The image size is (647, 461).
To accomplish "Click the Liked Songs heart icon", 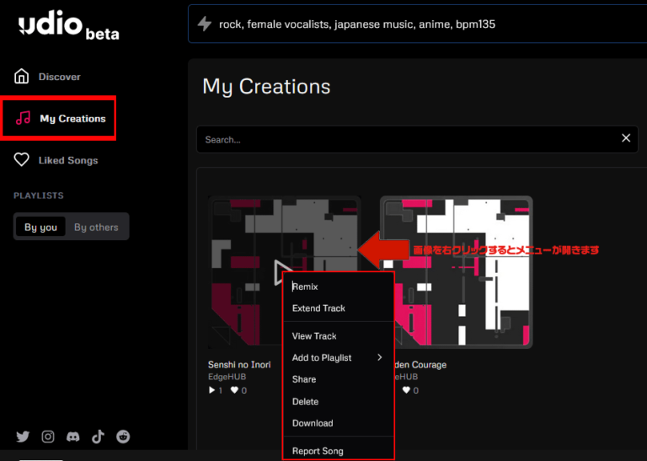I will point(22,160).
